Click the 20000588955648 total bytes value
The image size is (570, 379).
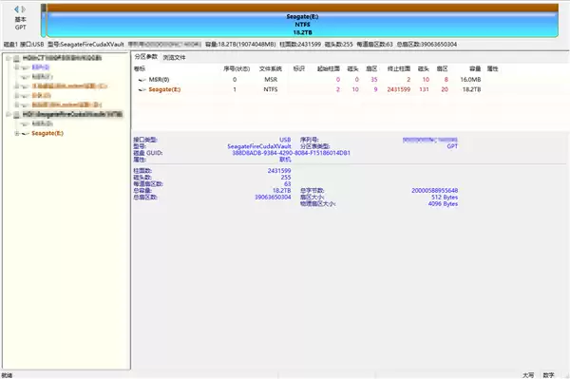pyautogui.click(x=435, y=190)
